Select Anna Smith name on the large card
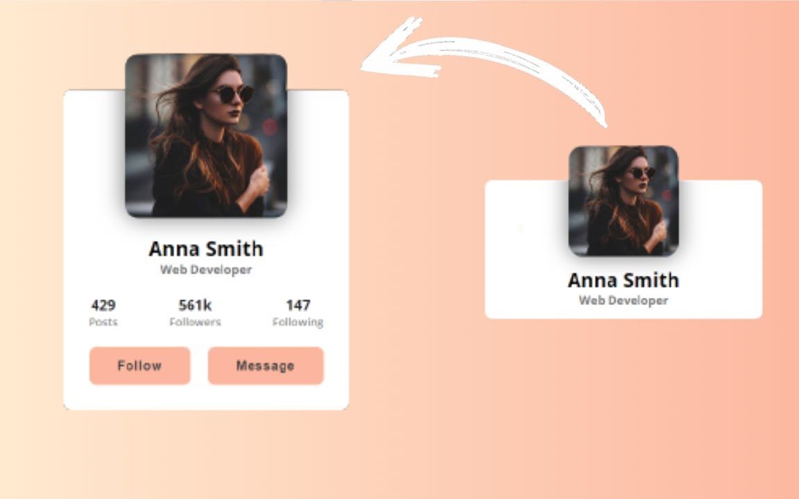799x499 pixels. click(206, 248)
